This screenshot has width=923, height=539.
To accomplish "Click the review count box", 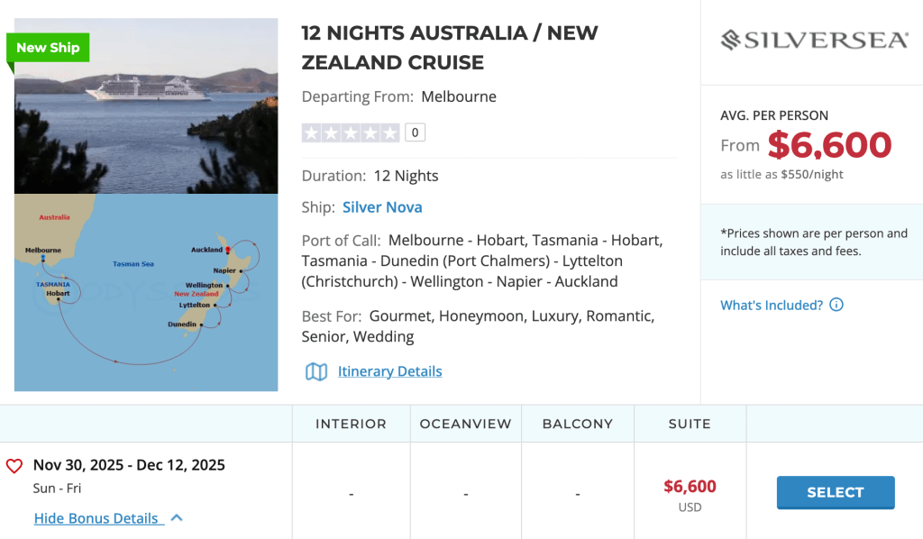I will (415, 132).
